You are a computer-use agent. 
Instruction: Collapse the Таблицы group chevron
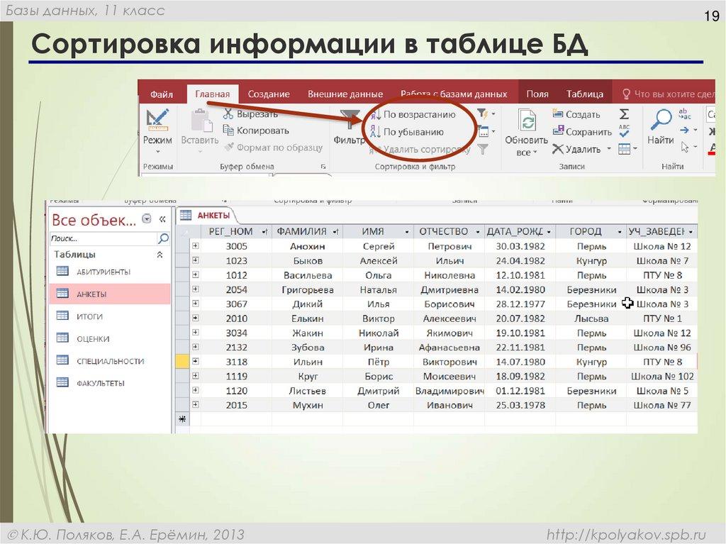point(160,255)
